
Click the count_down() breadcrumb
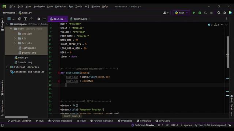(72, 116)
